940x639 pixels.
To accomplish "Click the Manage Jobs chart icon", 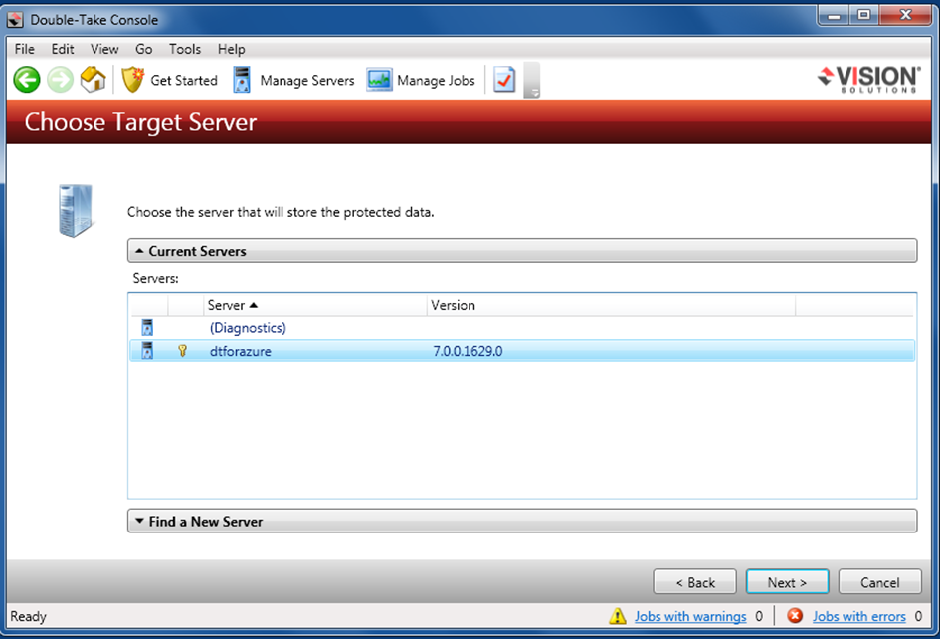I will coord(379,80).
